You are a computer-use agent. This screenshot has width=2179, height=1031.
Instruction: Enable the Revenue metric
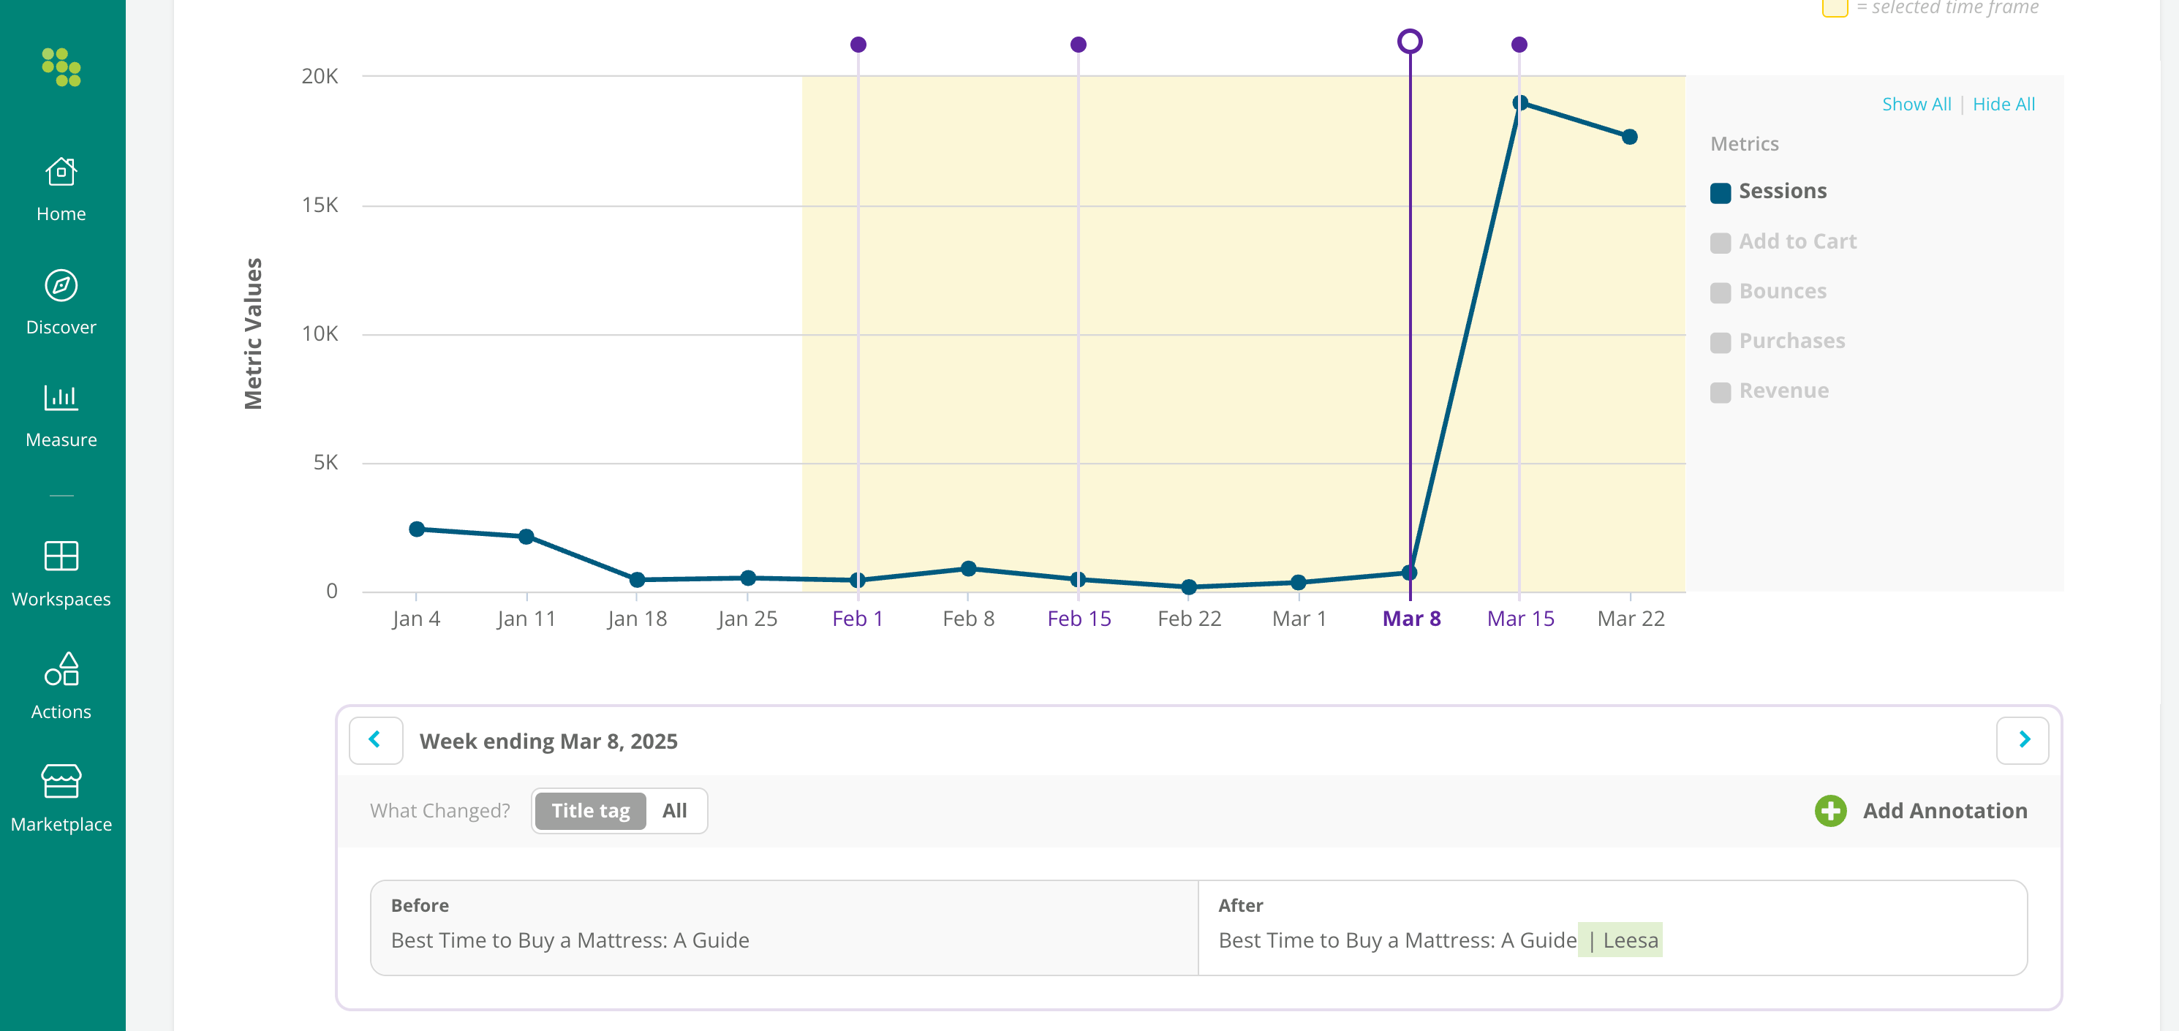click(x=1720, y=393)
